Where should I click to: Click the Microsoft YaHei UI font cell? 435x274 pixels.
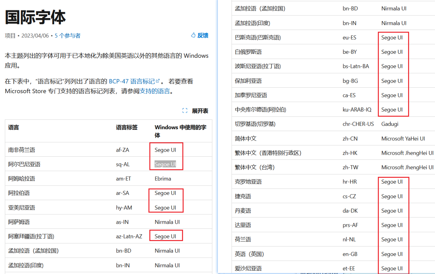pos(403,139)
